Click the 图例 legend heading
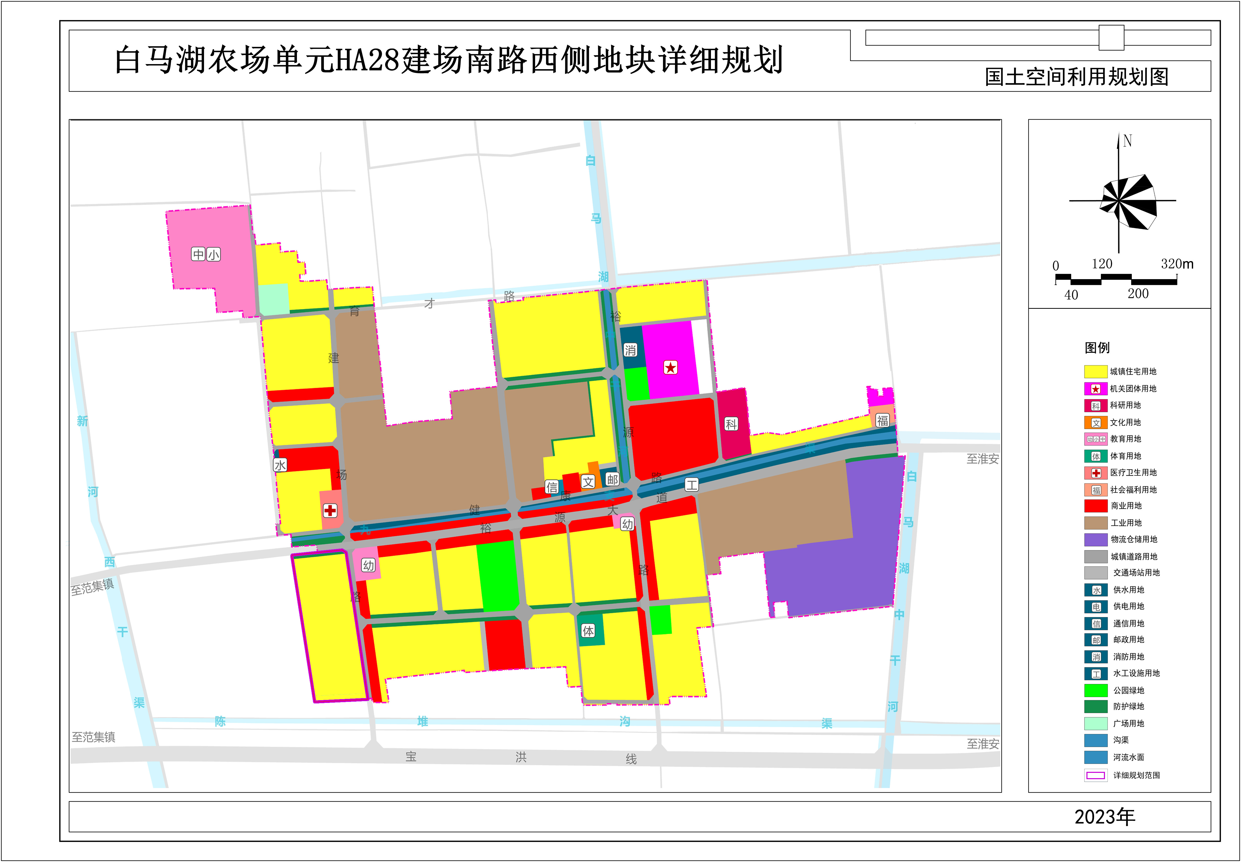The width and height of the screenshot is (1241, 862). pos(1097,347)
